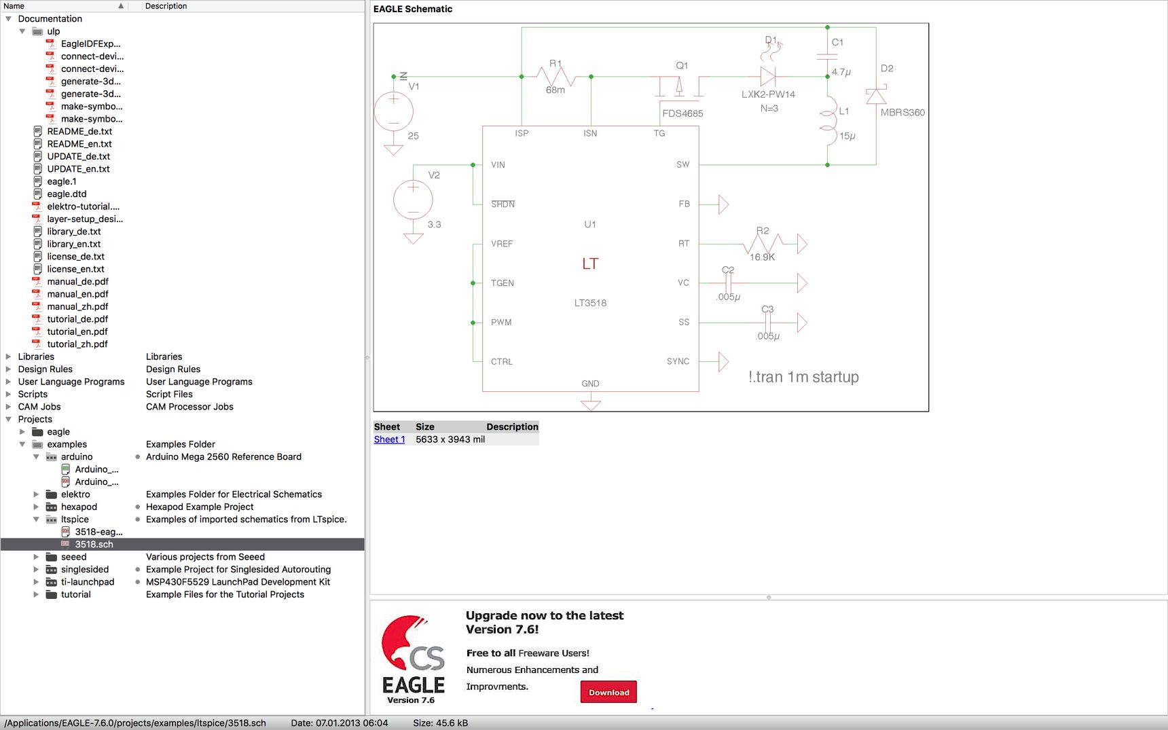Select the UPDATE_en.txt entry
The image size is (1168, 730).
(78, 169)
